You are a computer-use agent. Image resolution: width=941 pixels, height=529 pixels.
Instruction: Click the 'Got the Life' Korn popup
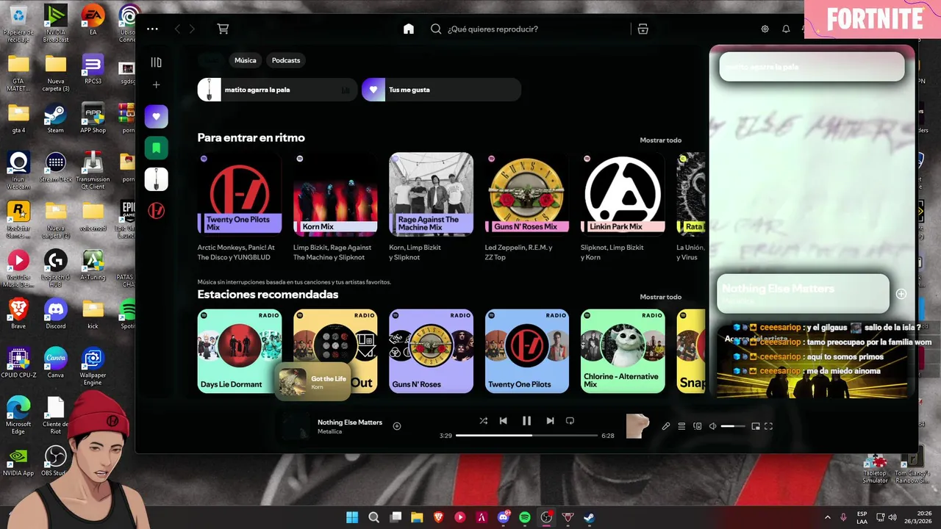313,382
